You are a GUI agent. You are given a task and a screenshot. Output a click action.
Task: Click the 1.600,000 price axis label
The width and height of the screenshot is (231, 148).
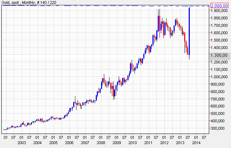pos(219,33)
